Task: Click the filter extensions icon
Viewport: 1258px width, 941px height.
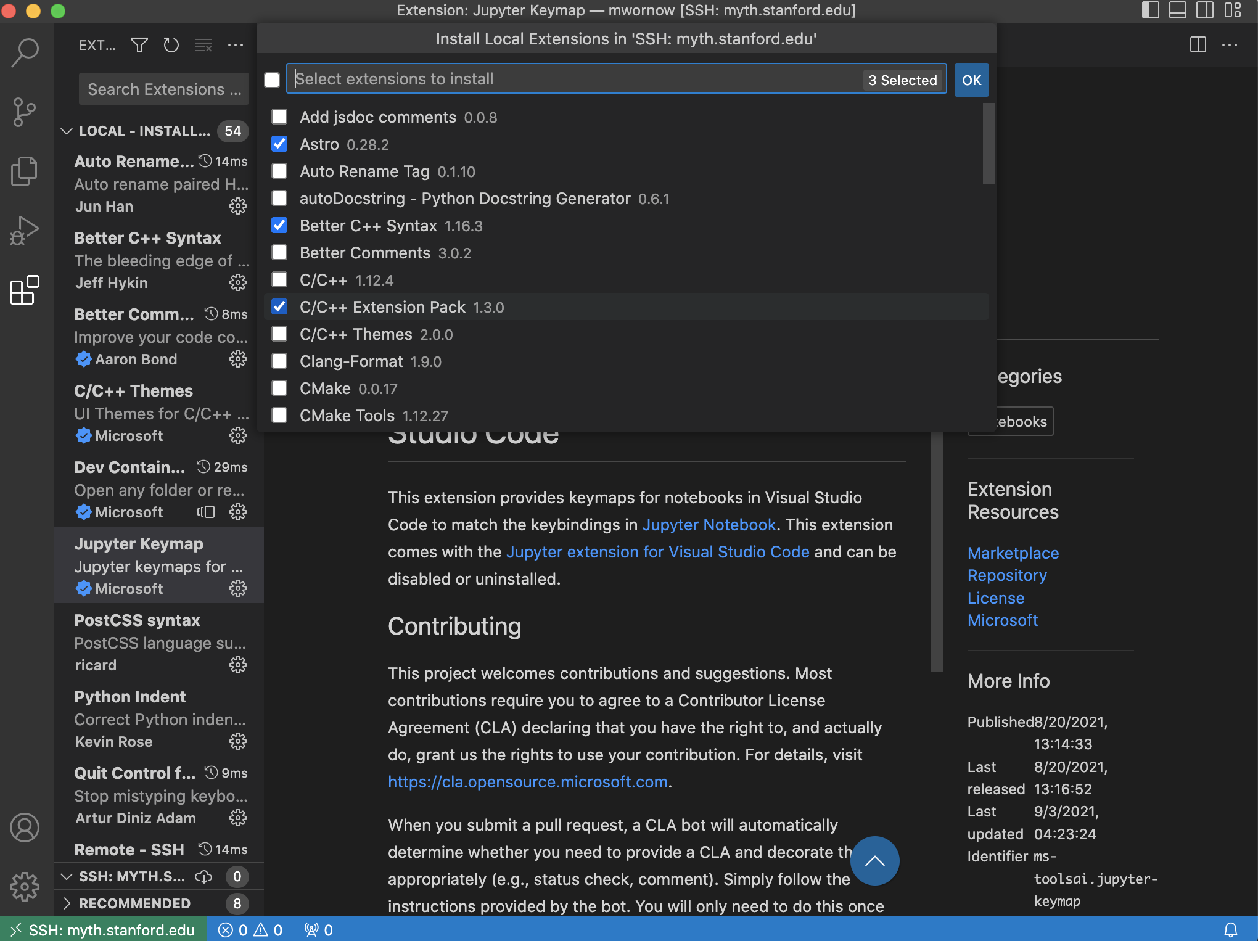Action: tap(139, 45)
